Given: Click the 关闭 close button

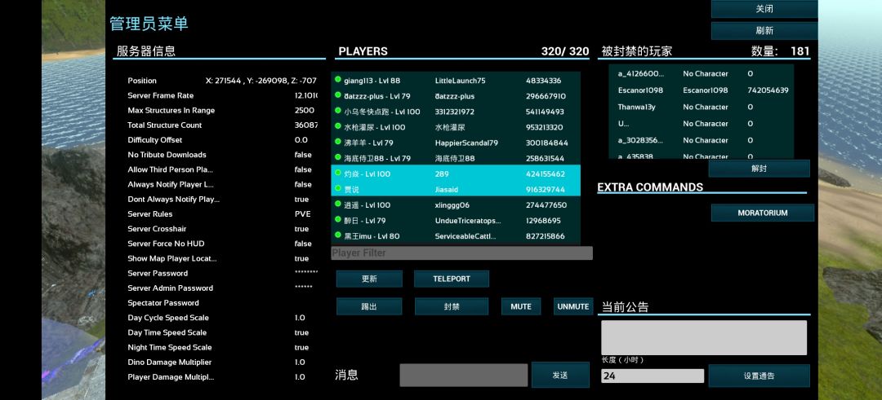Looking at the screenshot, I should click(x=764, y=9).
